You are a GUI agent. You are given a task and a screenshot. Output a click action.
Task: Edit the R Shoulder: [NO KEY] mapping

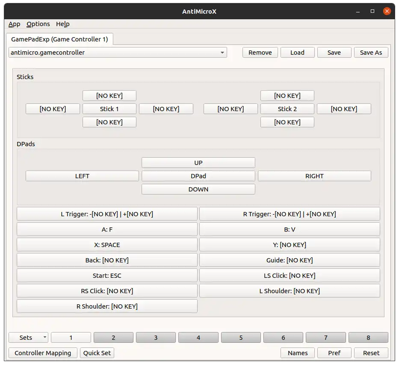107,306
